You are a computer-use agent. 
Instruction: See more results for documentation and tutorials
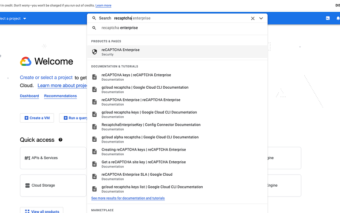pyautogui.click(x=128, y=198)
